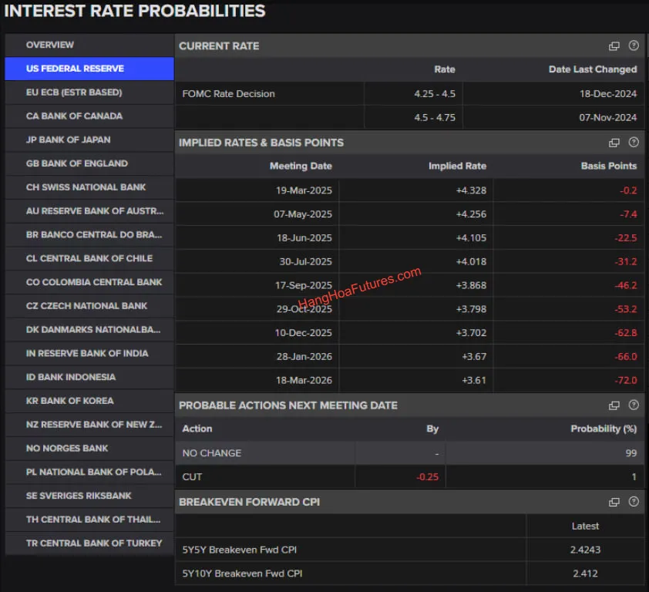Select US Federal Reserve in sidebar
This screenshot has height=592, width=649.
coord(89,69)
